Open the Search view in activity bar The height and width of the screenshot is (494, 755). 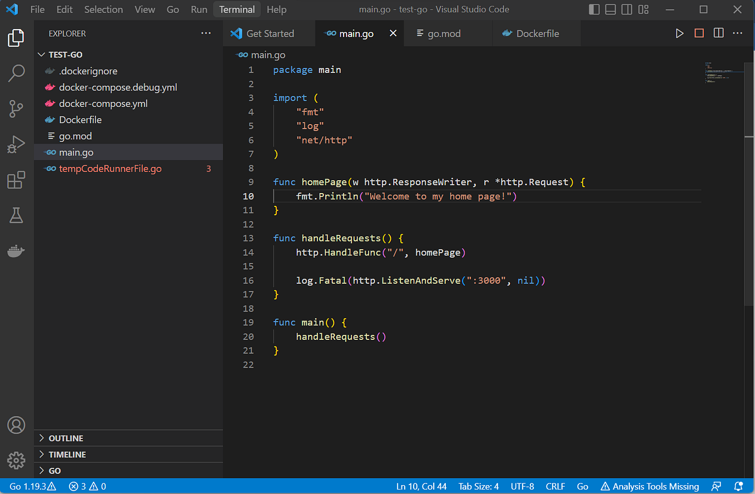click(x=16, y=73)
